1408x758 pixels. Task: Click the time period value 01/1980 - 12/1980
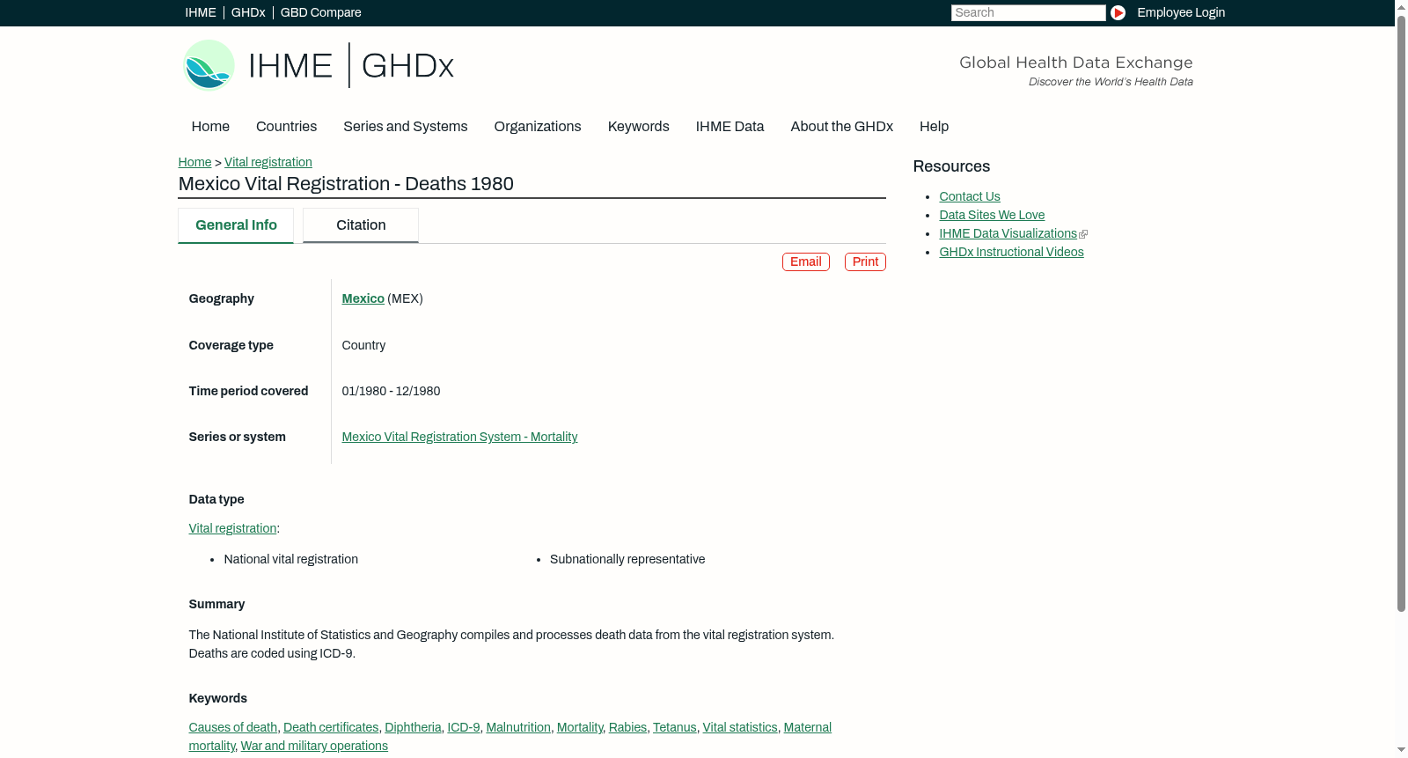point(391,391)
